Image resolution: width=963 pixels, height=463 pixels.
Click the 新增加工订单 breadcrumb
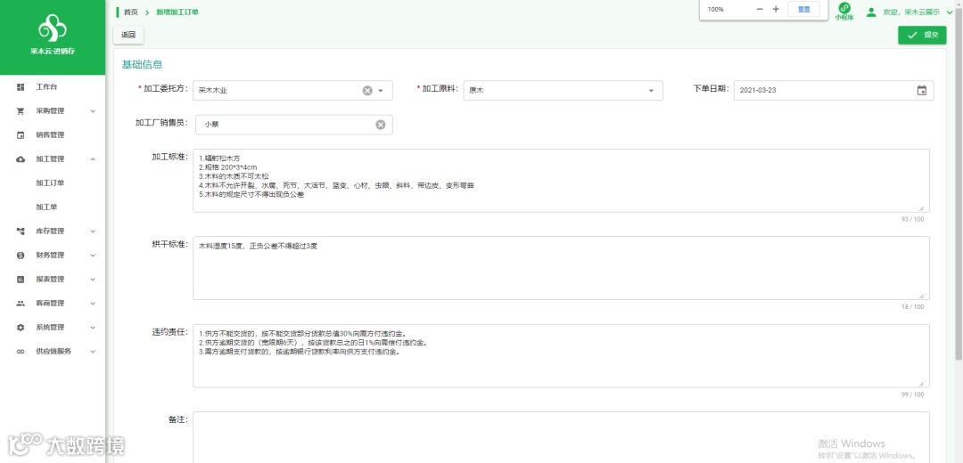click(177, 12)
